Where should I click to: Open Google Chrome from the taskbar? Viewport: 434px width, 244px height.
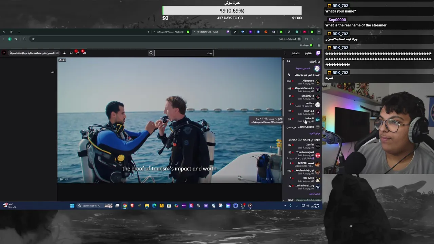[125, 206]
